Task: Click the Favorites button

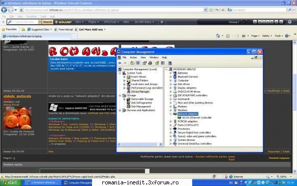Action: 9,29
